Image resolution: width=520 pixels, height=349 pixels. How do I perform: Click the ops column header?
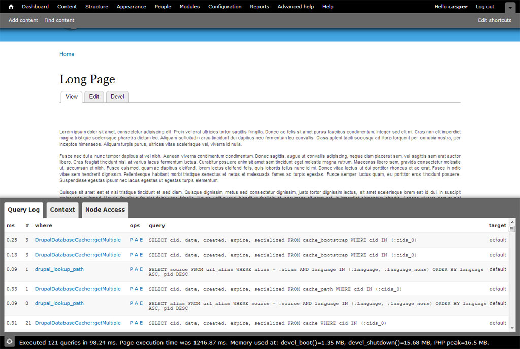[135, 225]
